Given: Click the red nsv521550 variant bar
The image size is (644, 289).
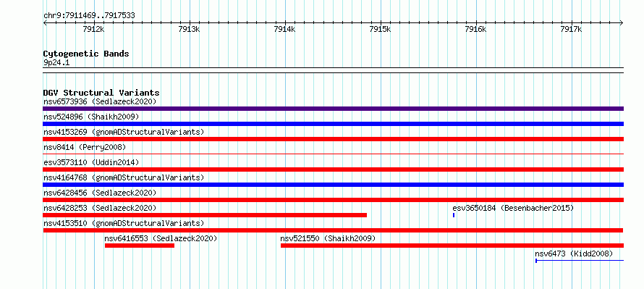Looking at the screenshot, I should pyautogui.click(x=452, y=246).
